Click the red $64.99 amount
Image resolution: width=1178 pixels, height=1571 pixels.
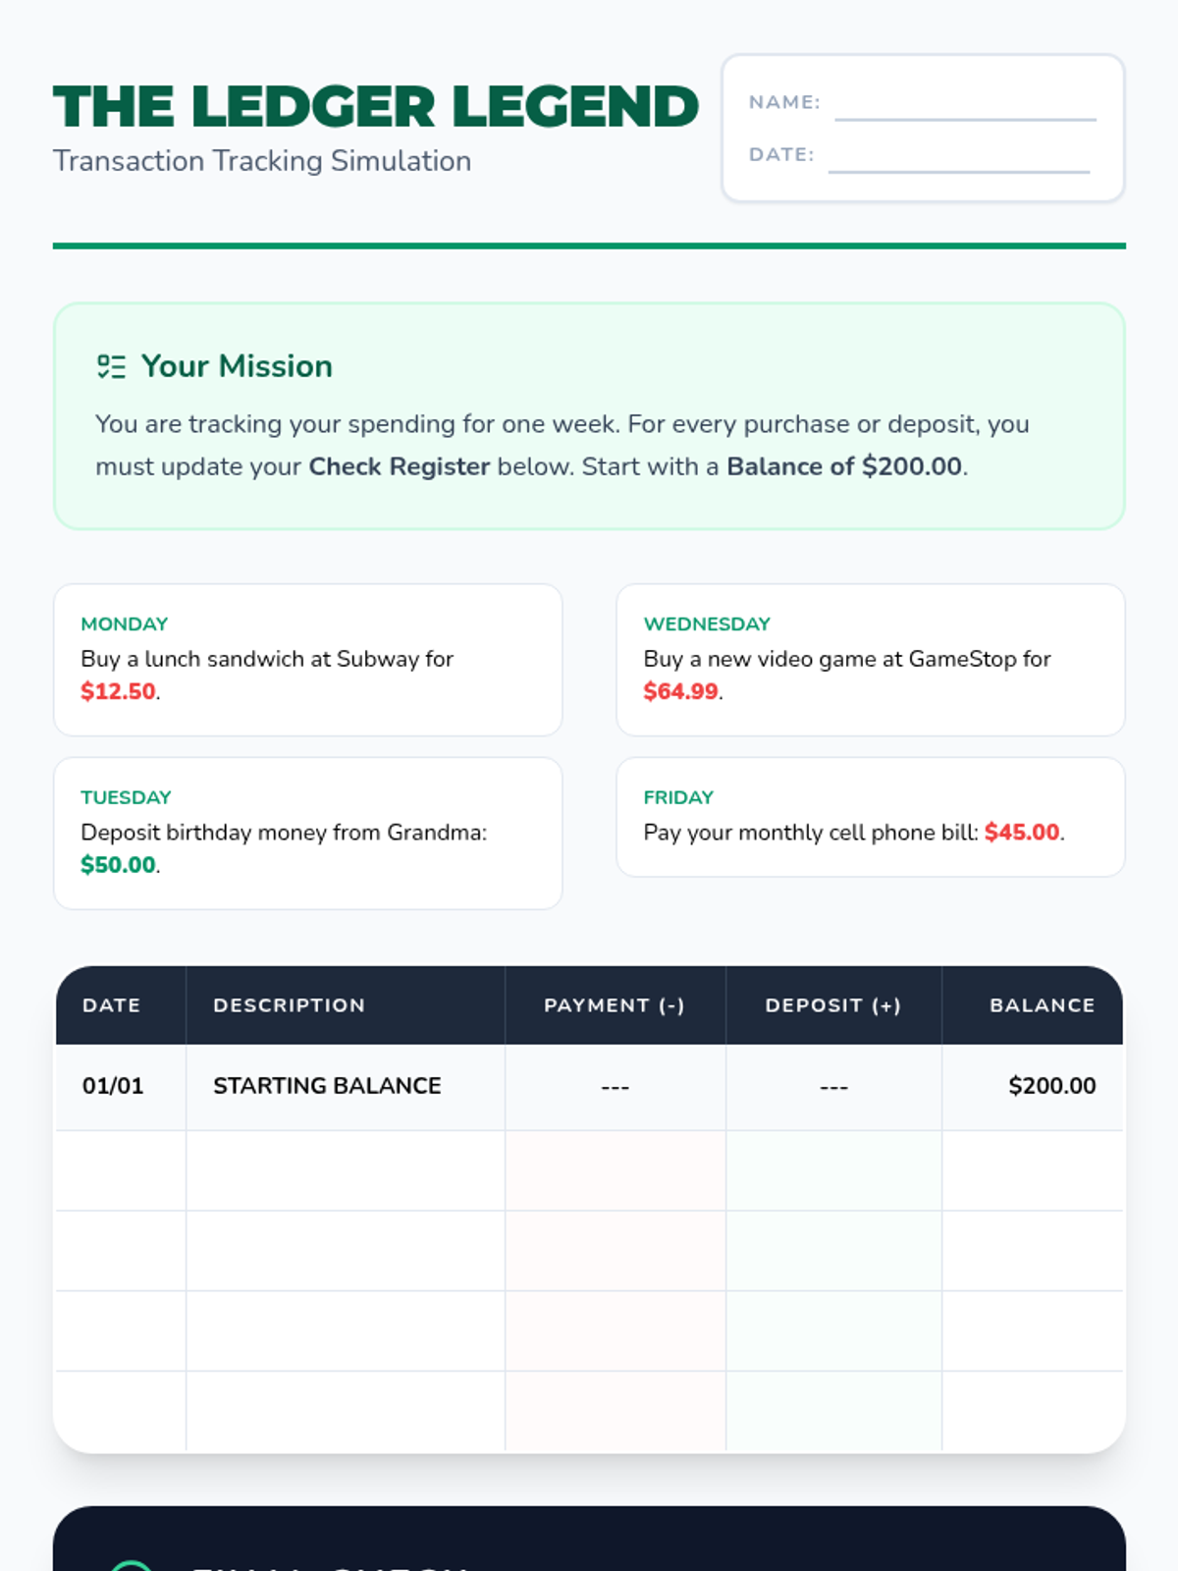click(681, 691)
